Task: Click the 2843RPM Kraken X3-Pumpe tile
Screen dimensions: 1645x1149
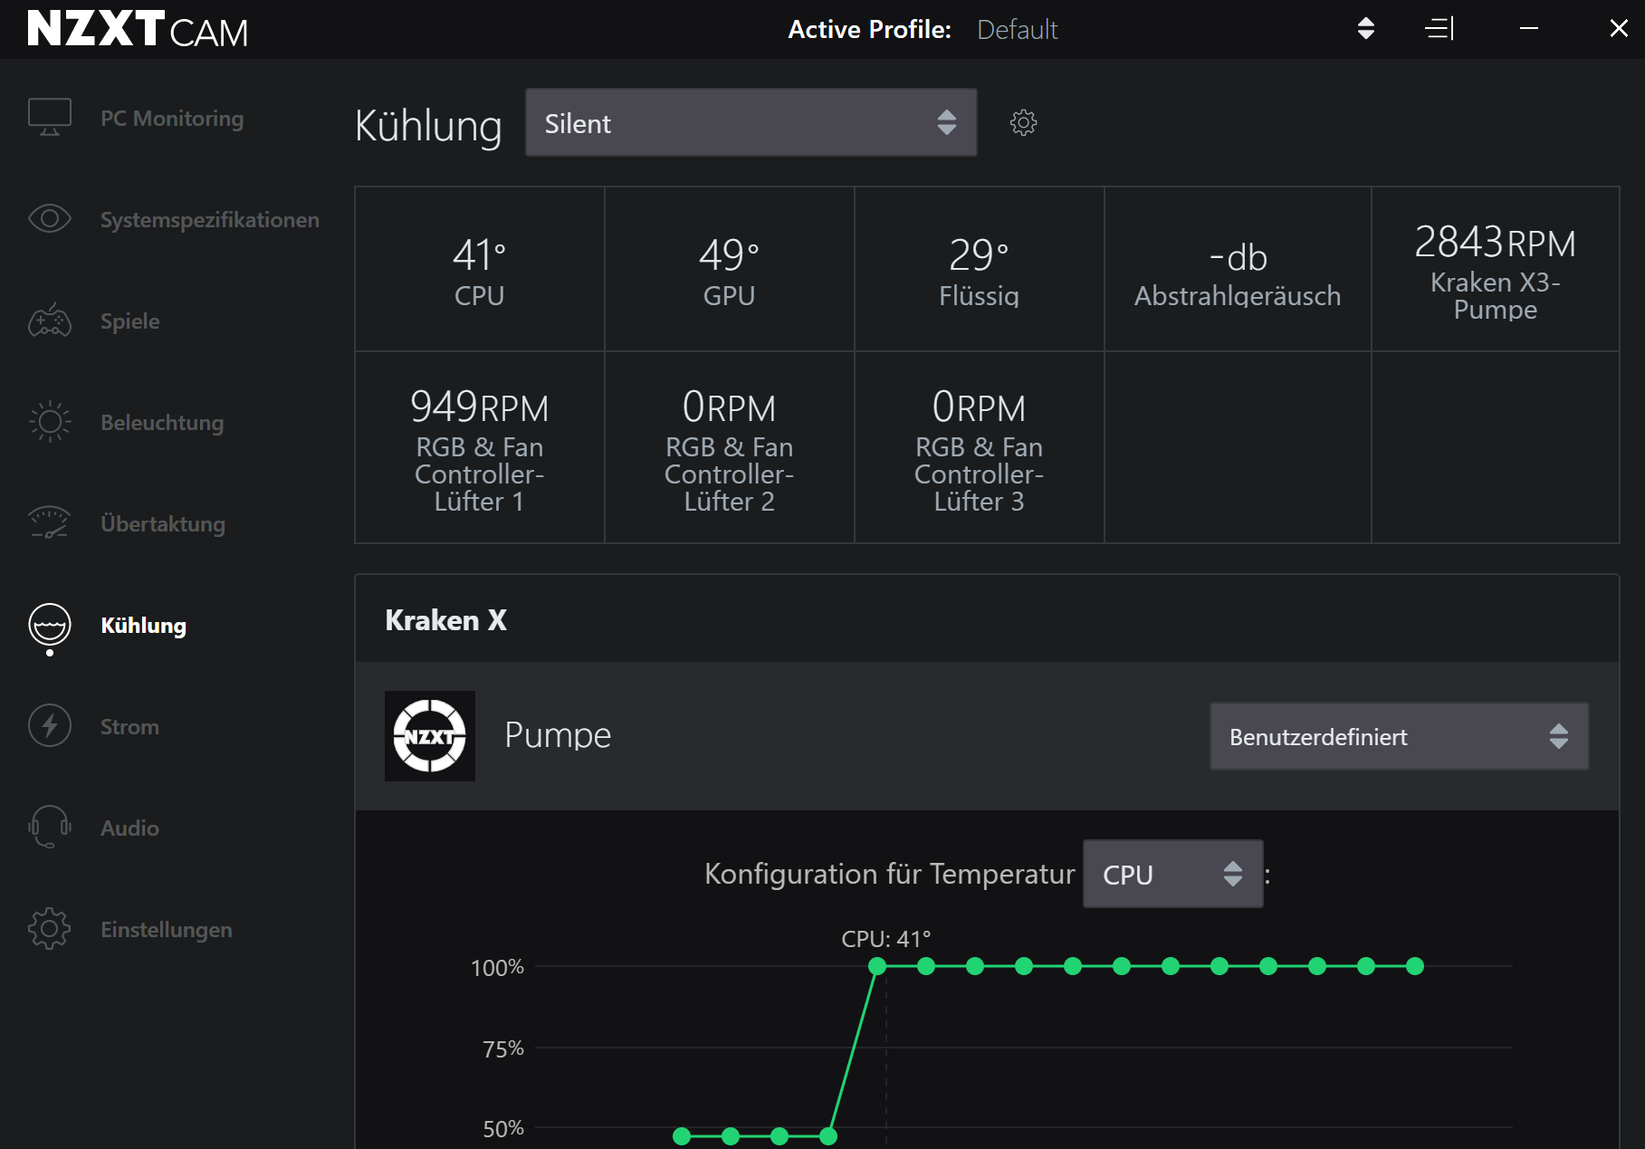Action: click(1496, 269)
